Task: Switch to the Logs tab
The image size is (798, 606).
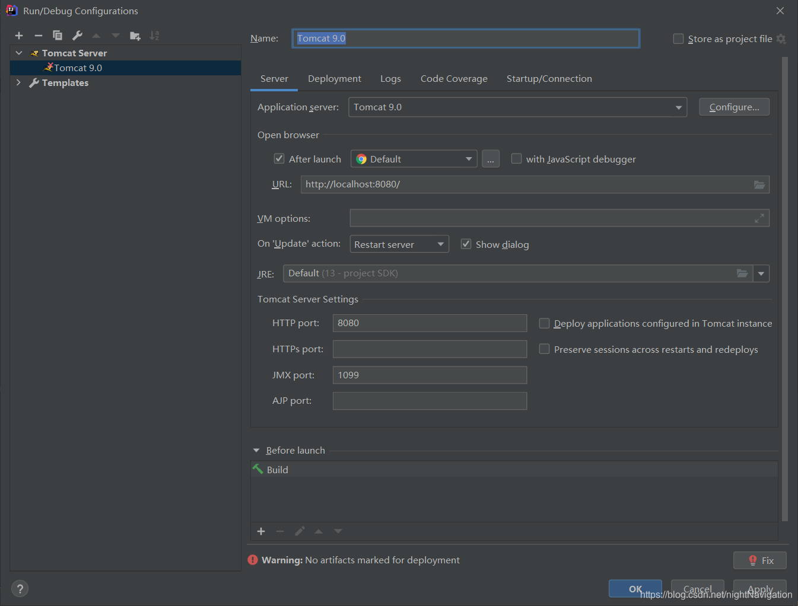Action: (x=390, y=79)
